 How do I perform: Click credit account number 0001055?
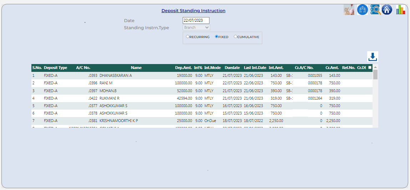[x=315, y=75]
